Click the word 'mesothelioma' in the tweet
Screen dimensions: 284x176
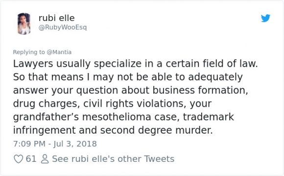point(117,117)
